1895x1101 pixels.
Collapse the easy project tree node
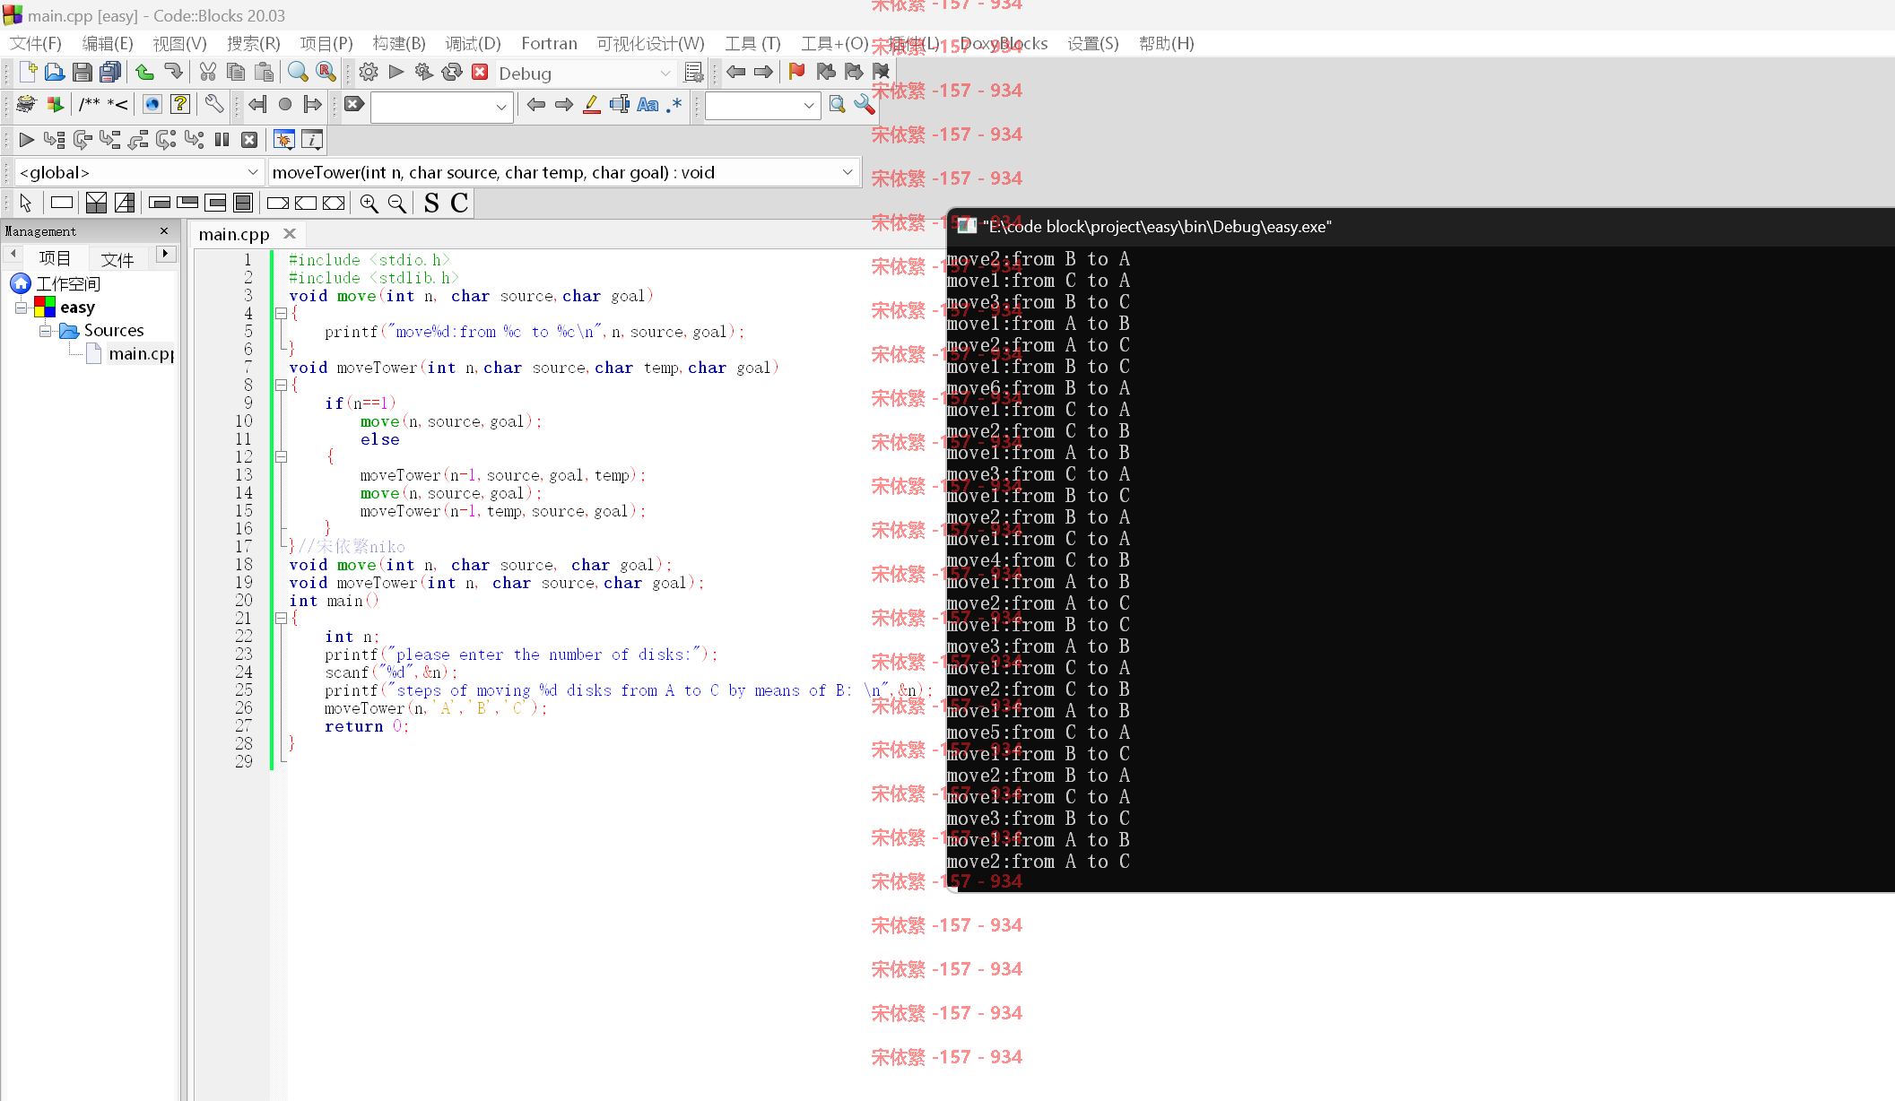[x=21, y=308]
